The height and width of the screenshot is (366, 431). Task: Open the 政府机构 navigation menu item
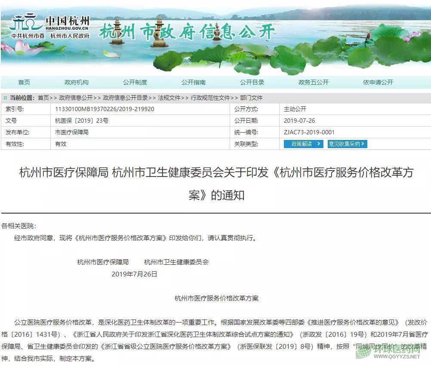(x=77, y=82)
